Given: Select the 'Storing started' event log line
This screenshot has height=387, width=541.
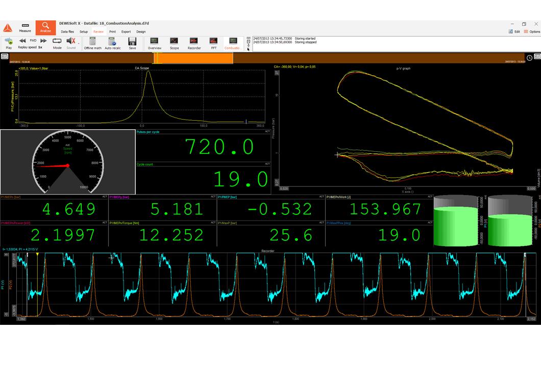Looking at the screenshot, I should pyautogui.click(x=284, y=39).
